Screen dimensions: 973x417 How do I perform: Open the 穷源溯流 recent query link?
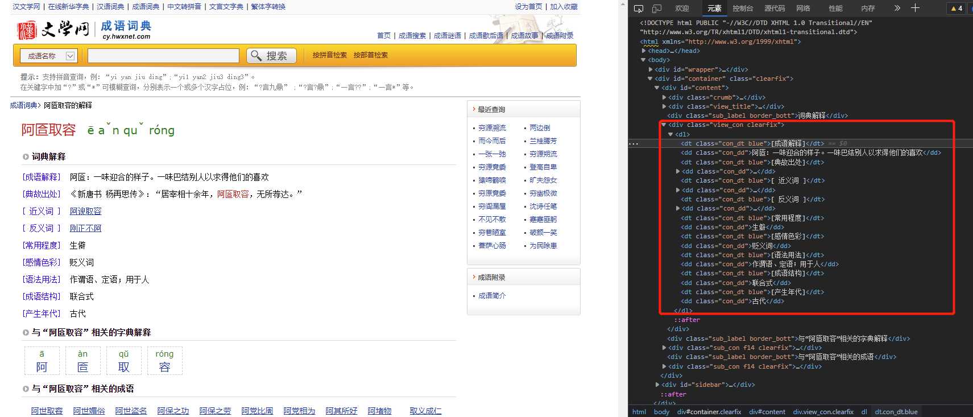tap(492, 128)
